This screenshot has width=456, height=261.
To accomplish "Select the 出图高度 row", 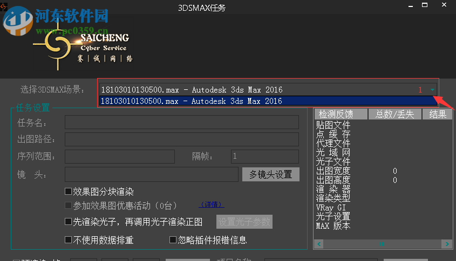I will click(383, 180).
